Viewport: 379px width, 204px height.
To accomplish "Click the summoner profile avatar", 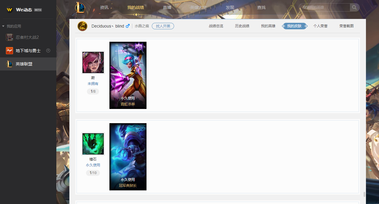I will pyautogui.click(x=82, y=26).
